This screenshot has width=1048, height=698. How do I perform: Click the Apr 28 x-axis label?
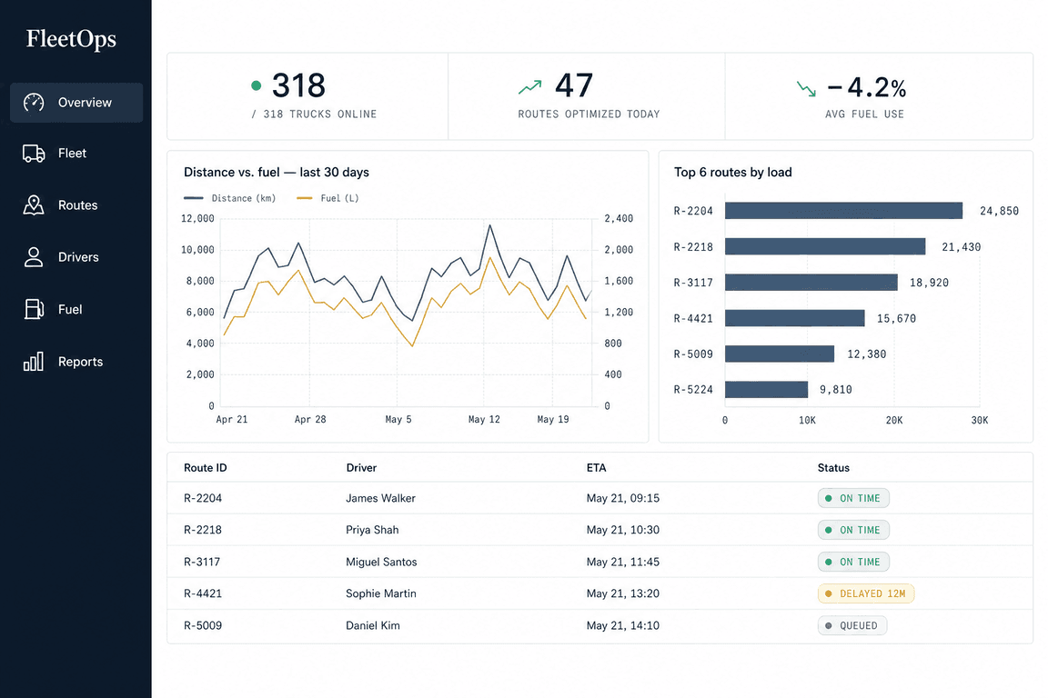(x=310, y=420)
